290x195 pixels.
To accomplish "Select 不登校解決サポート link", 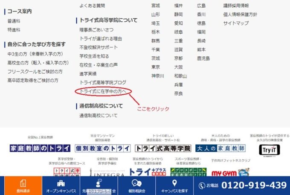I will tap(99, 47).
